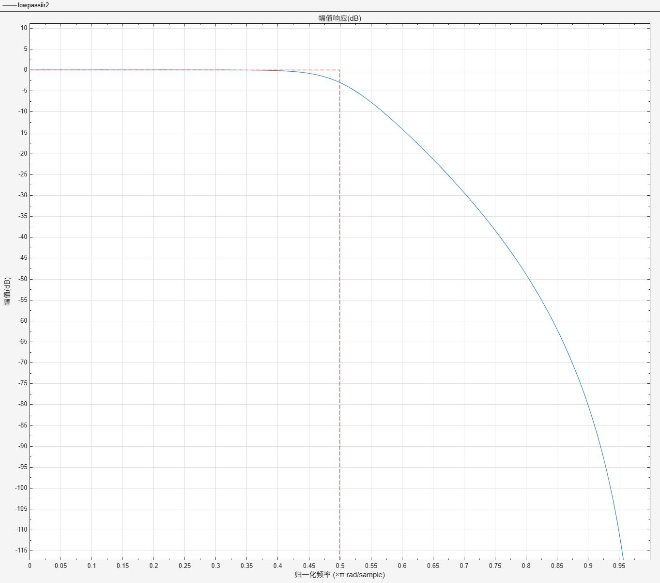Select y-axis tick label -50

point(23,279)
